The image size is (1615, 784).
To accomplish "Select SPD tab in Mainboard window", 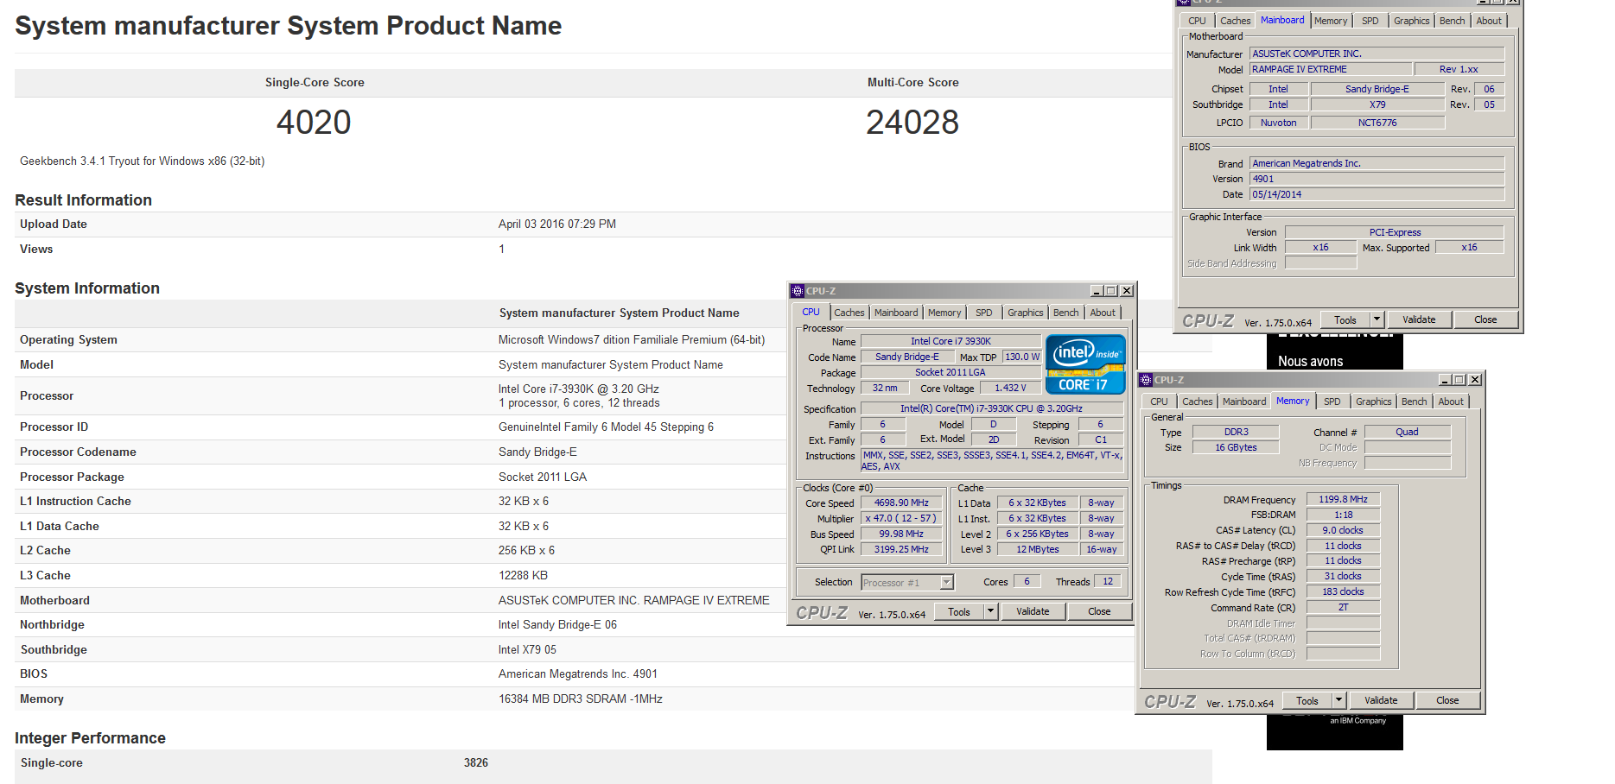I will (x=1370, y=21).
